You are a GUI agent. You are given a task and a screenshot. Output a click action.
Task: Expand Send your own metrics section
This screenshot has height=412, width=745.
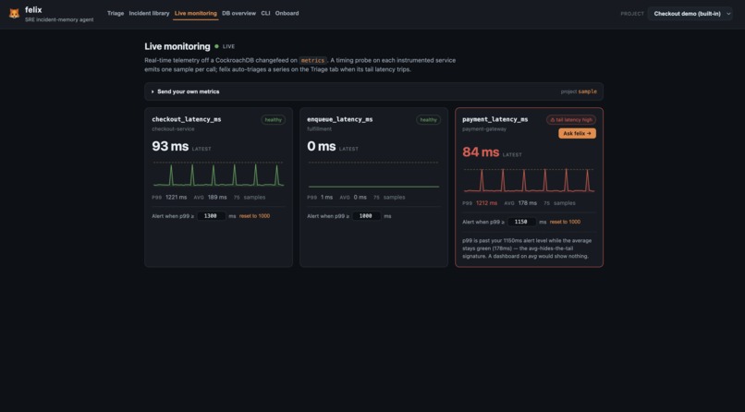coord(374,91)
